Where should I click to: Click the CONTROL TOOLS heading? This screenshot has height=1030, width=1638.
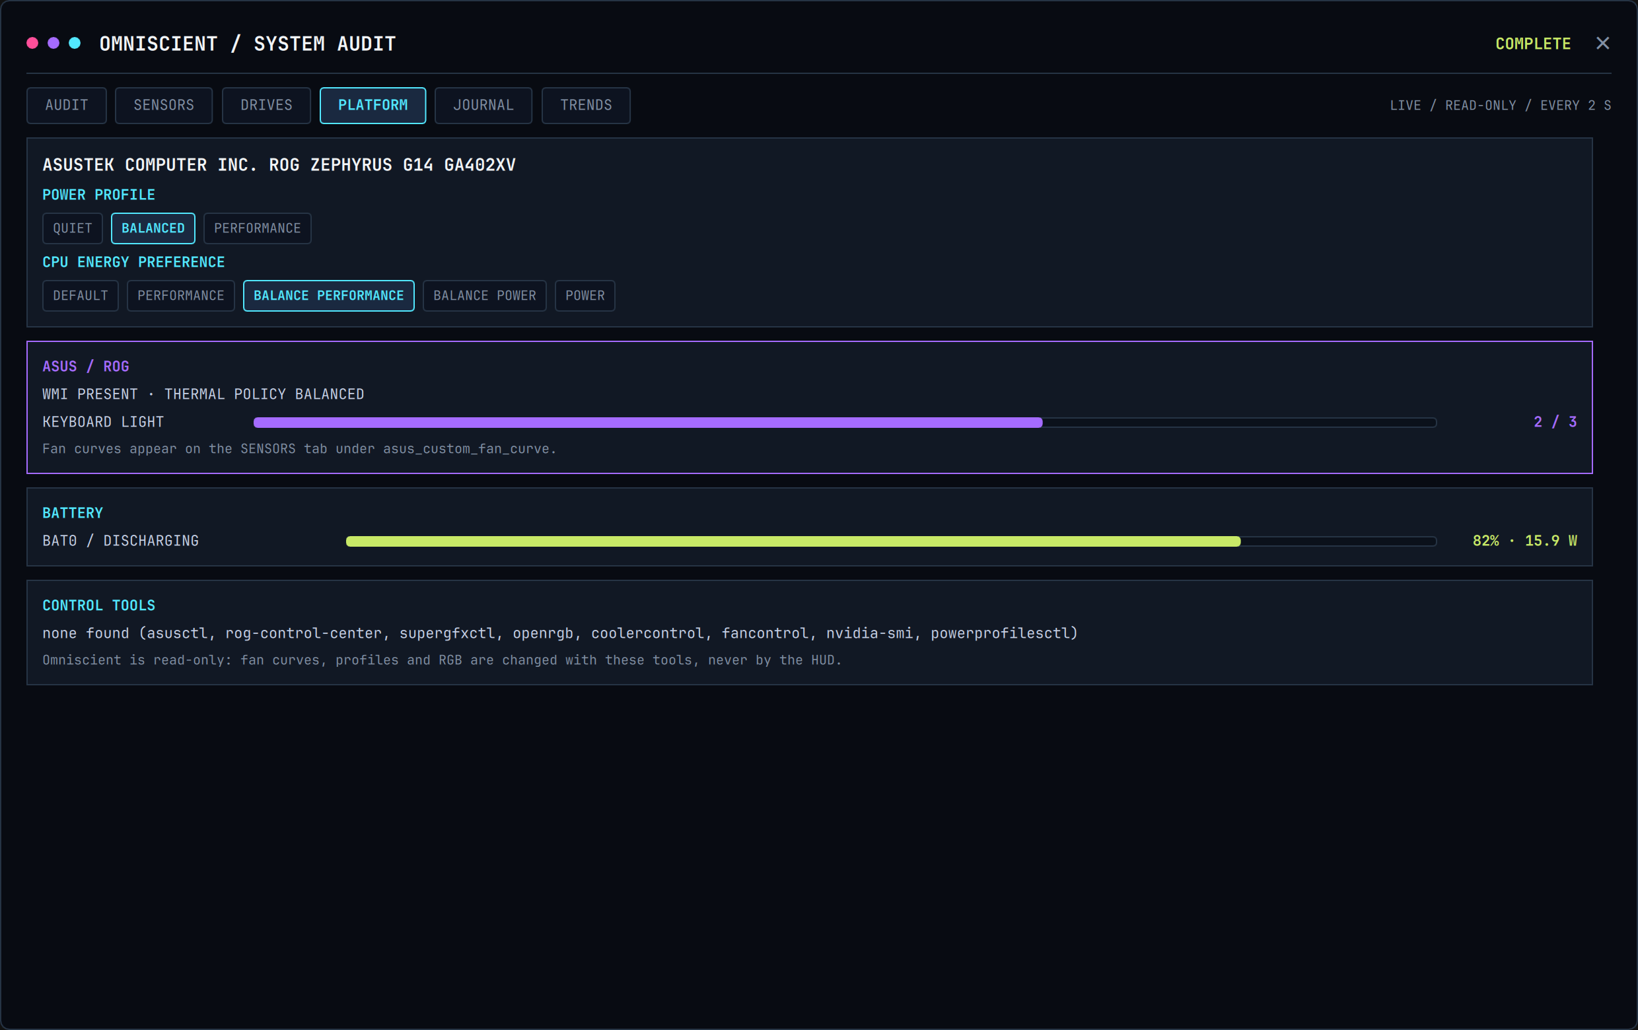point(98,605)
